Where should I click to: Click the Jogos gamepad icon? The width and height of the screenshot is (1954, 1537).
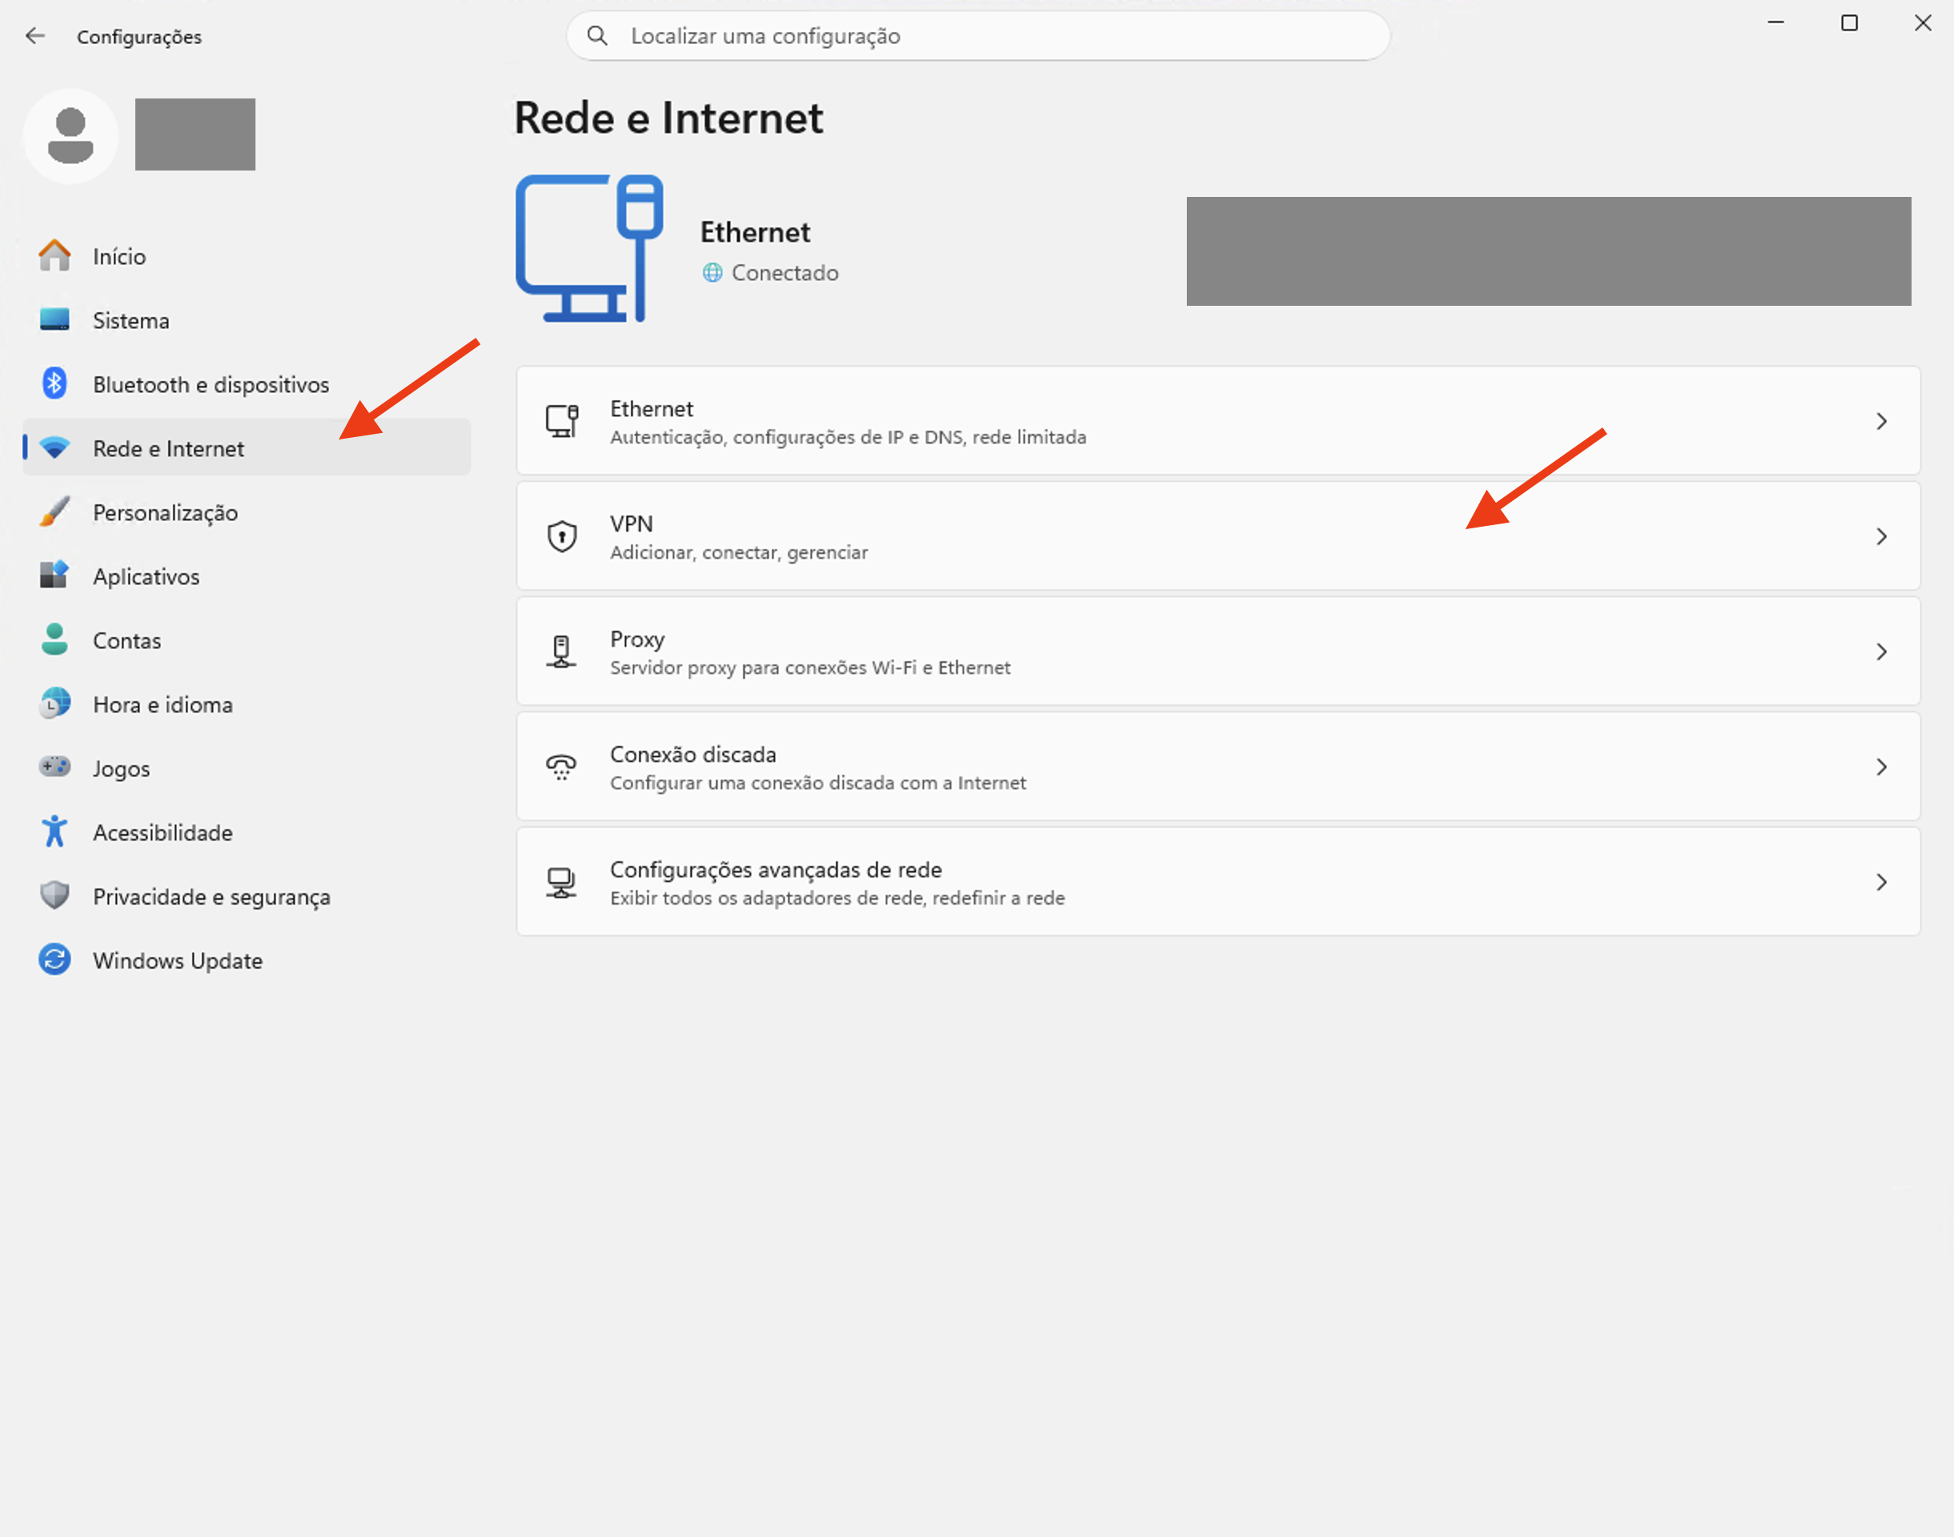(55, 767)
